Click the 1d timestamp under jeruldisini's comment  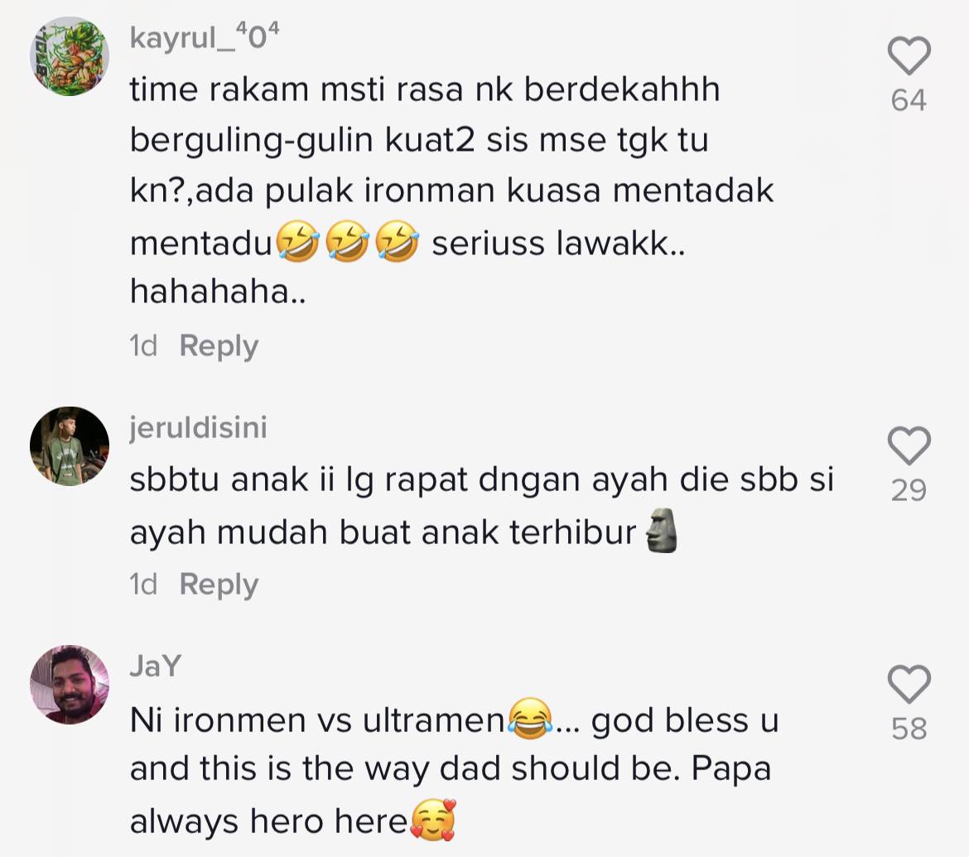point(143,585)
